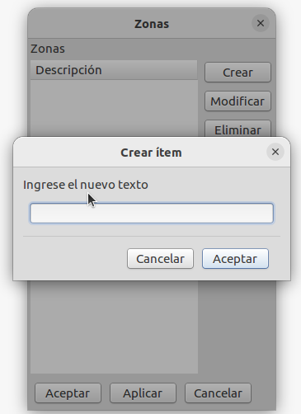301x414 pixels.
Task: Click the empty zones list area below dialog
Action: [114, 327]
